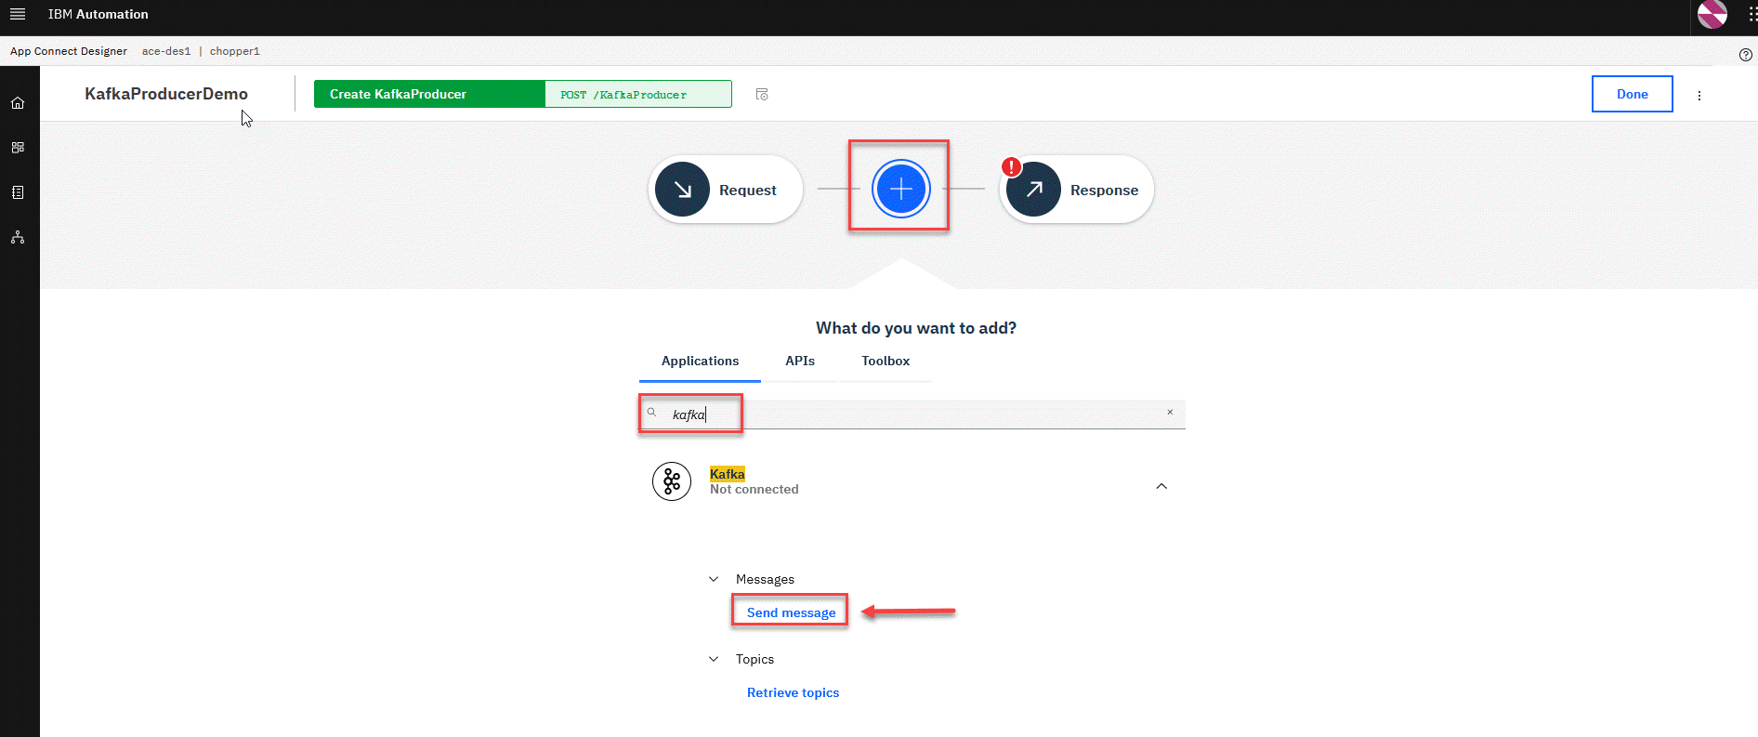Image resolution: width=1758 pixels, height=737 pixels.
Task: Clear the kafka search field
Action: tap(1170, 413)
